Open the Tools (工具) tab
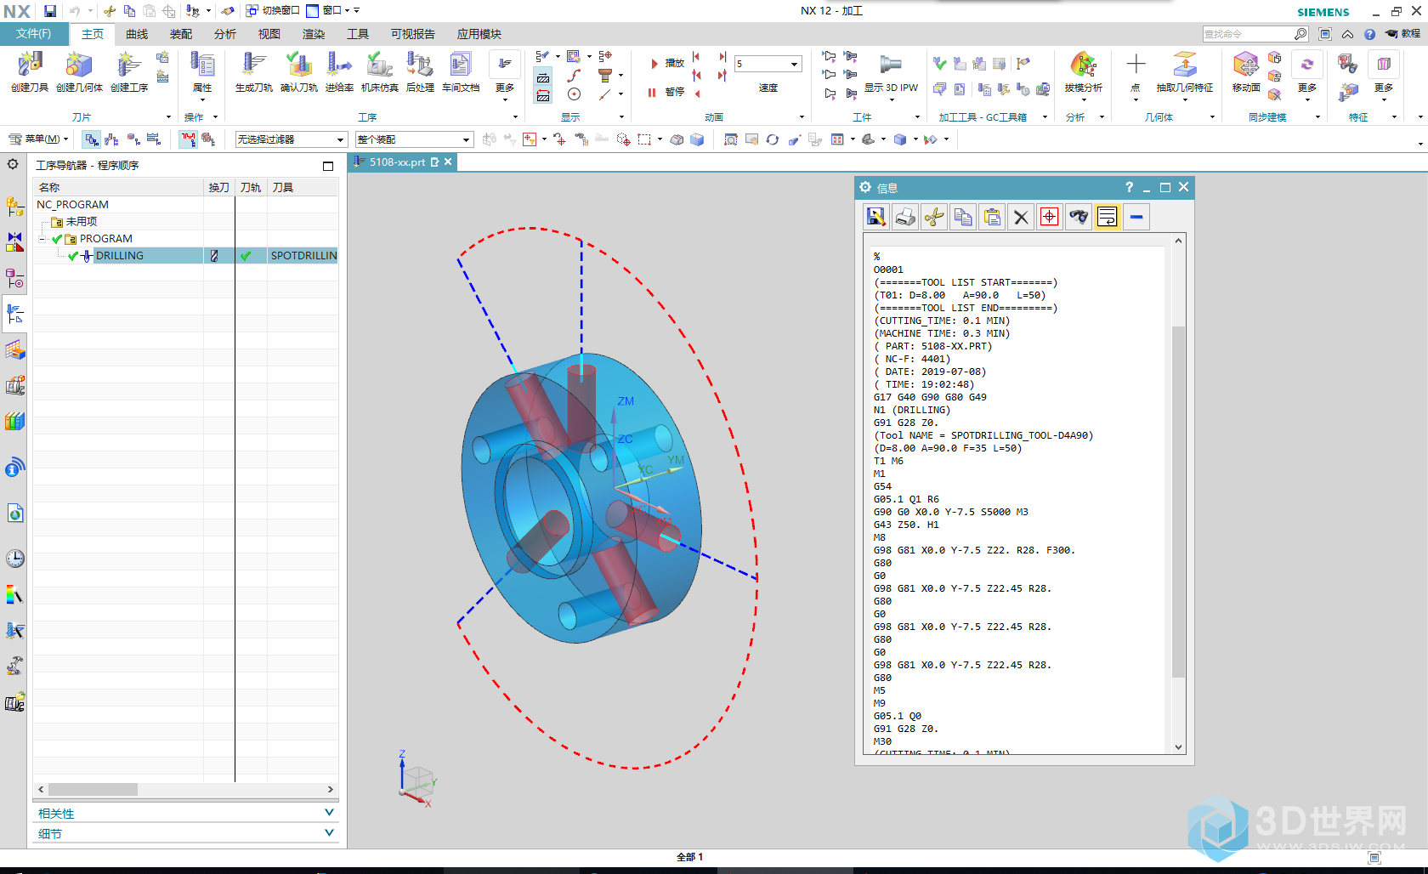Screen dimensions: 1428x874 358,34
